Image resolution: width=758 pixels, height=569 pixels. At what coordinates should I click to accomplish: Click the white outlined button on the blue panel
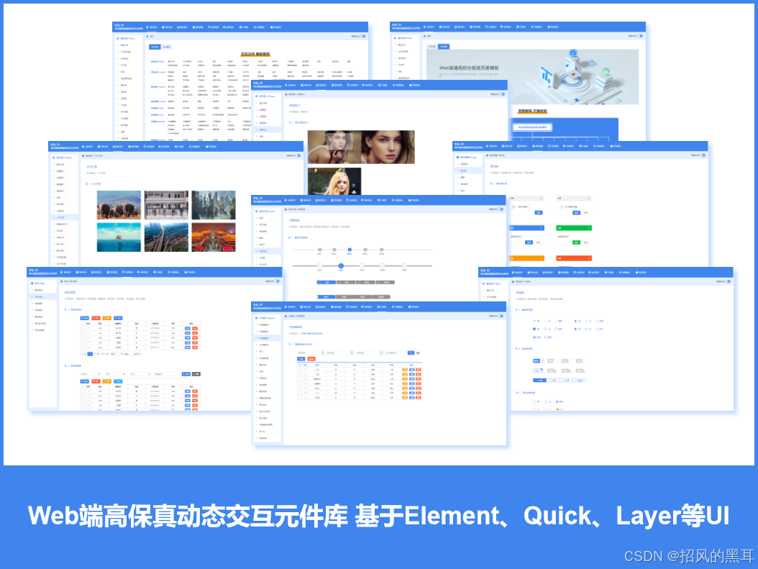pyautogui.click(x=532, y=127)
